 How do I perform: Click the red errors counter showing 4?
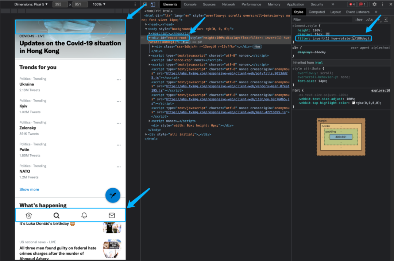click(x=352, y=4)
